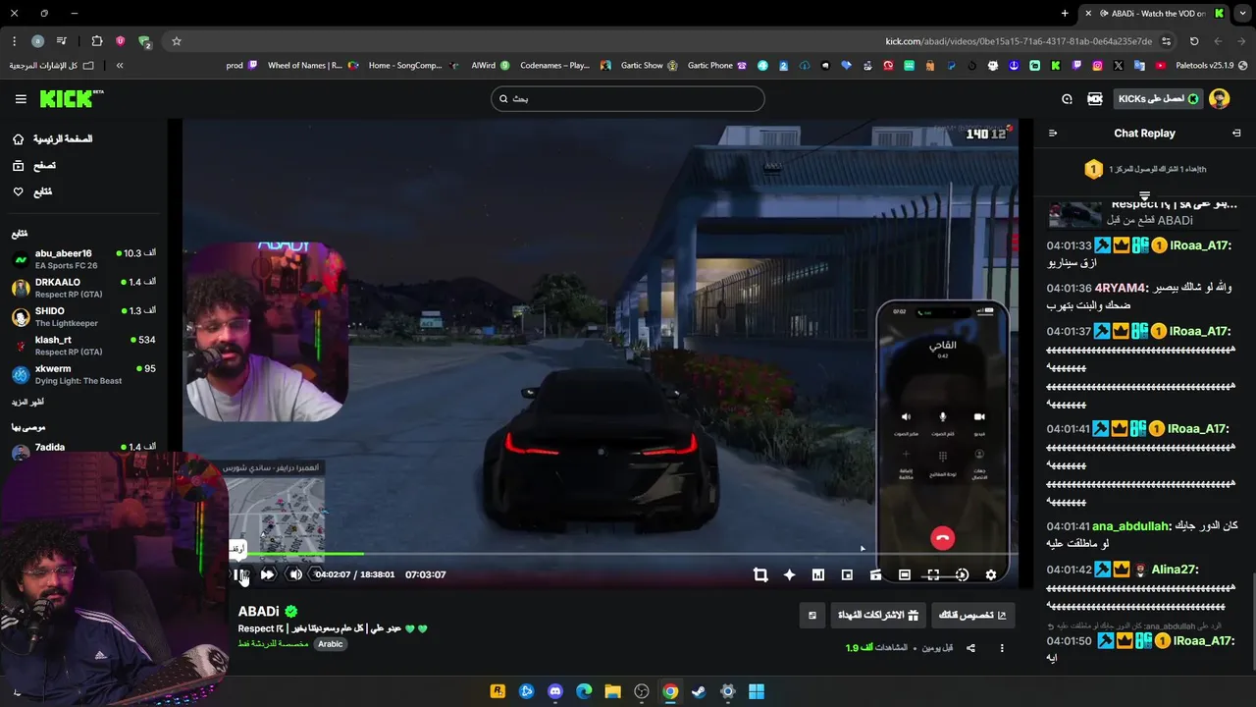Open Discord from the taskbar

pos(555,691)
